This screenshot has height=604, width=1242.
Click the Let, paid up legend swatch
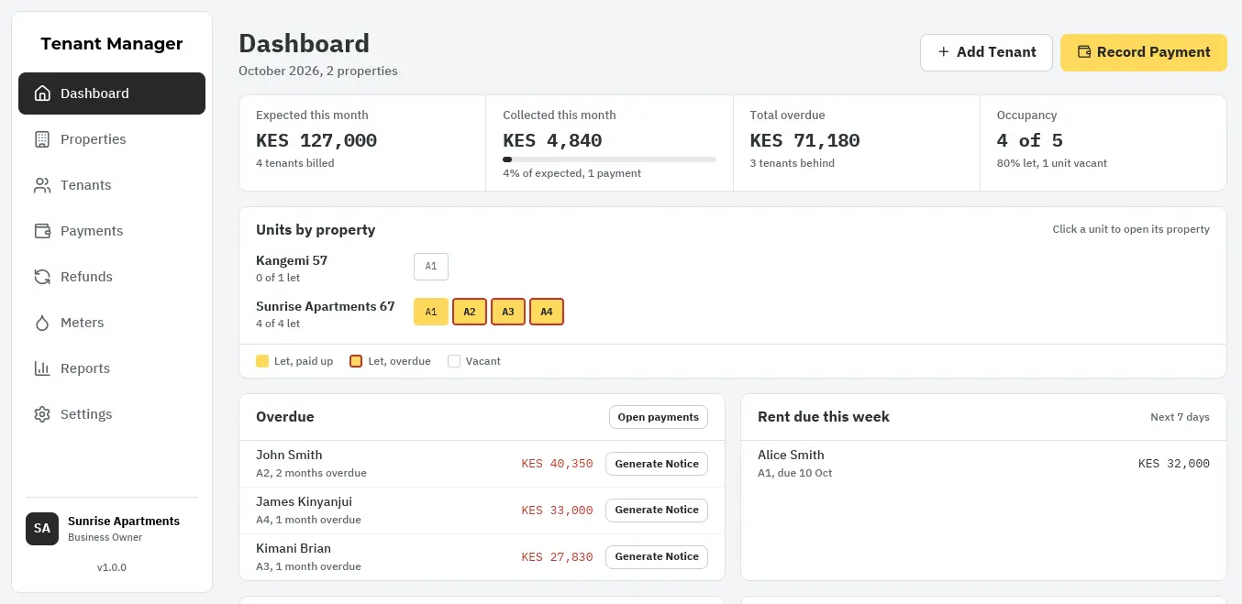point(262,361)
